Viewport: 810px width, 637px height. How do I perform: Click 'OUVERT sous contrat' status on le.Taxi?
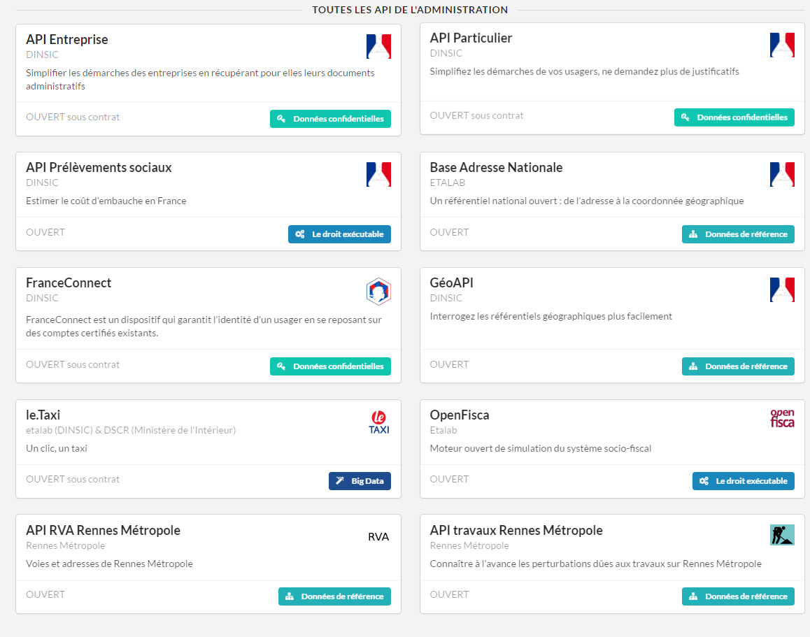73,479
